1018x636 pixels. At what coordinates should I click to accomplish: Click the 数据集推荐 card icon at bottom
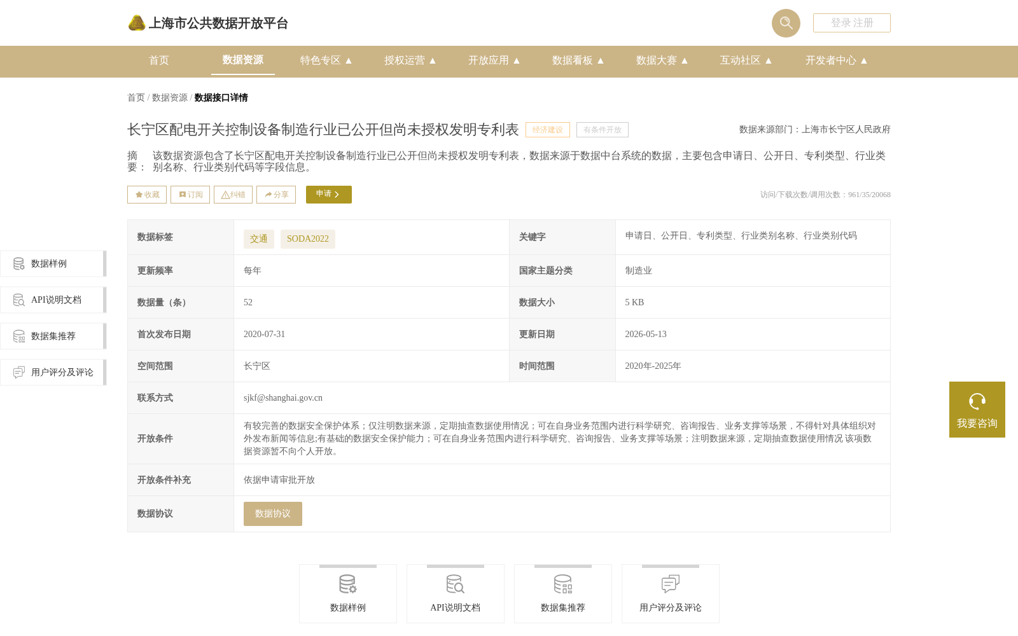coord(563,584)
